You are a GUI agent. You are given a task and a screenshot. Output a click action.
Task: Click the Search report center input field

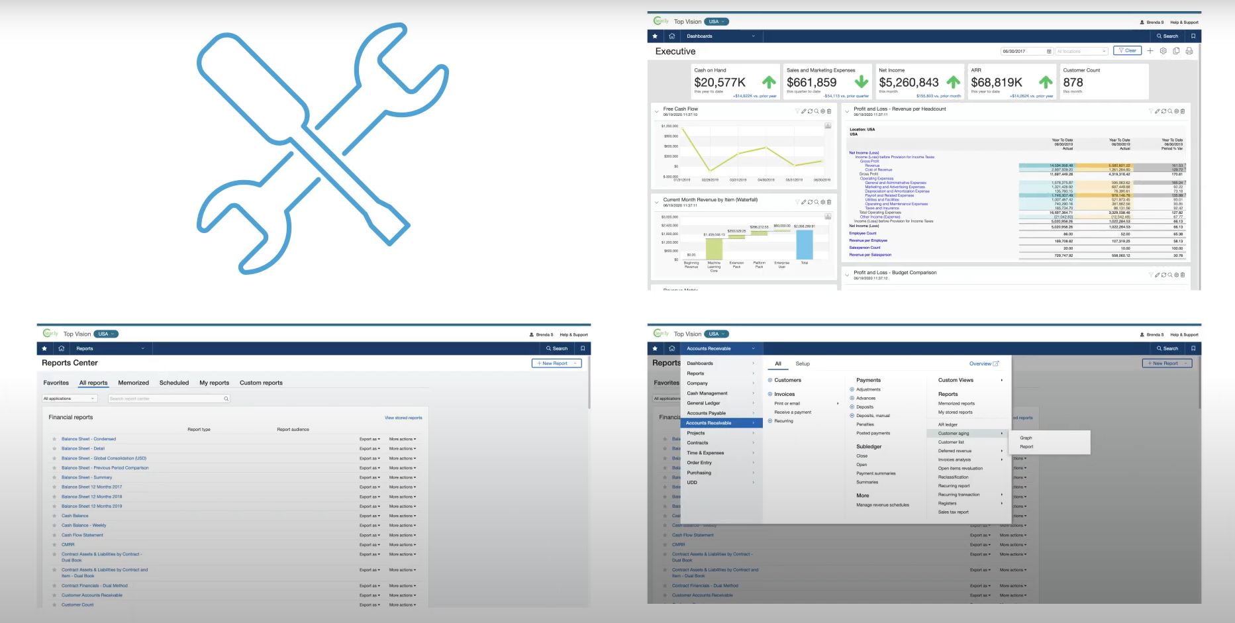point(169,399)
